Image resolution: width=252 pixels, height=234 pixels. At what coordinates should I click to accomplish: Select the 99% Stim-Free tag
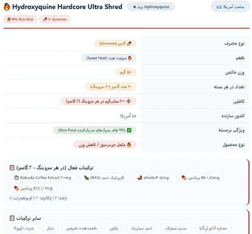pos(20,19)
